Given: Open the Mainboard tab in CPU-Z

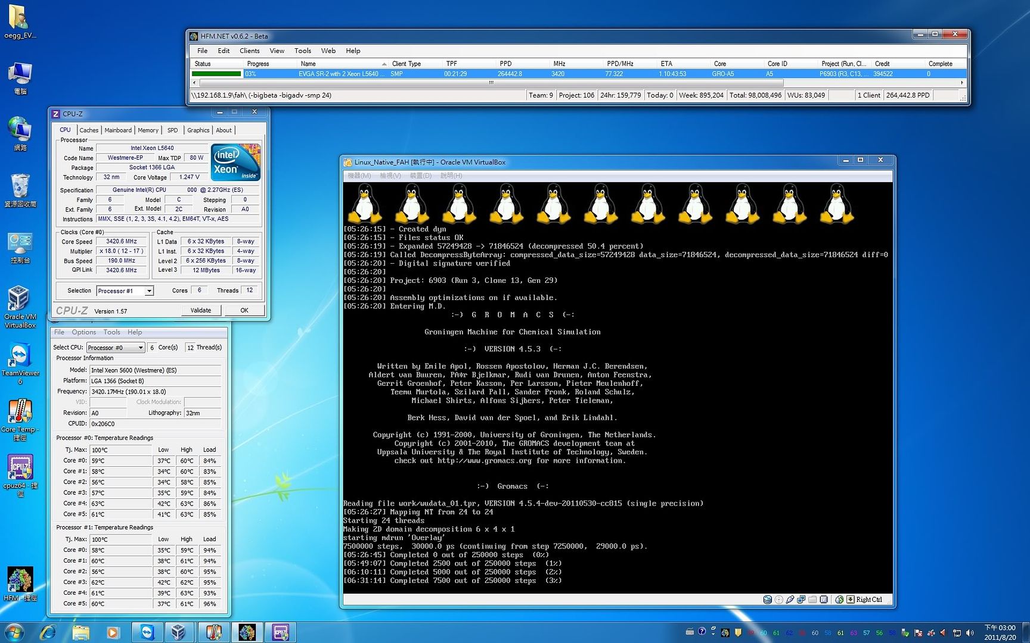Looking at the screenshot, I should [118, 130].
